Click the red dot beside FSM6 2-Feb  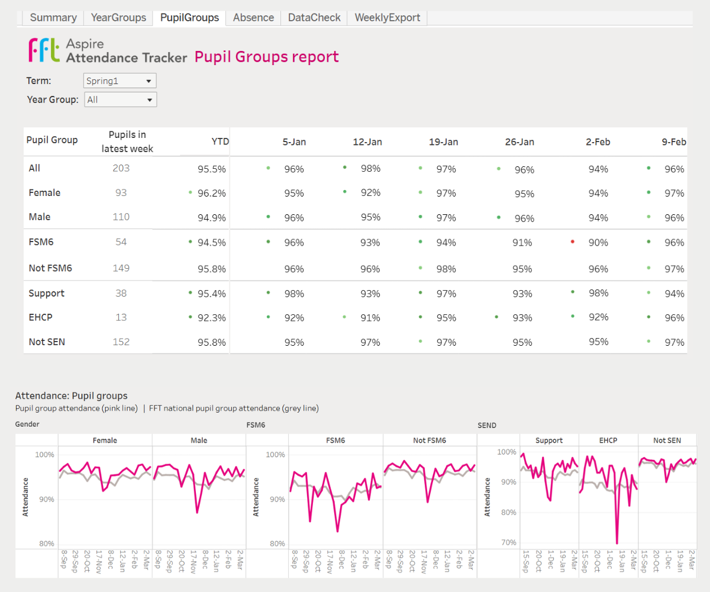click(x=573, y=242)
